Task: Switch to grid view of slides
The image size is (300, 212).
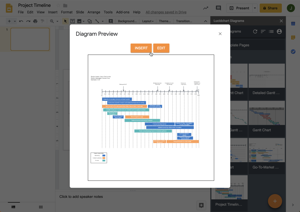Action: tap(41, 207)
